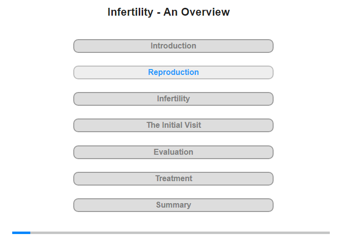Open The Initial Visit section
Viewport: 342px width, 235px height.
[173, 125]
